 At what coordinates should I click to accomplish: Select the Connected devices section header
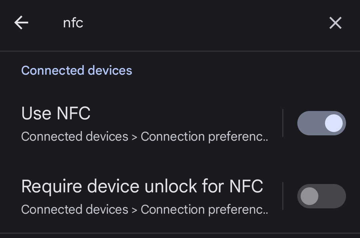pos(77,71)
